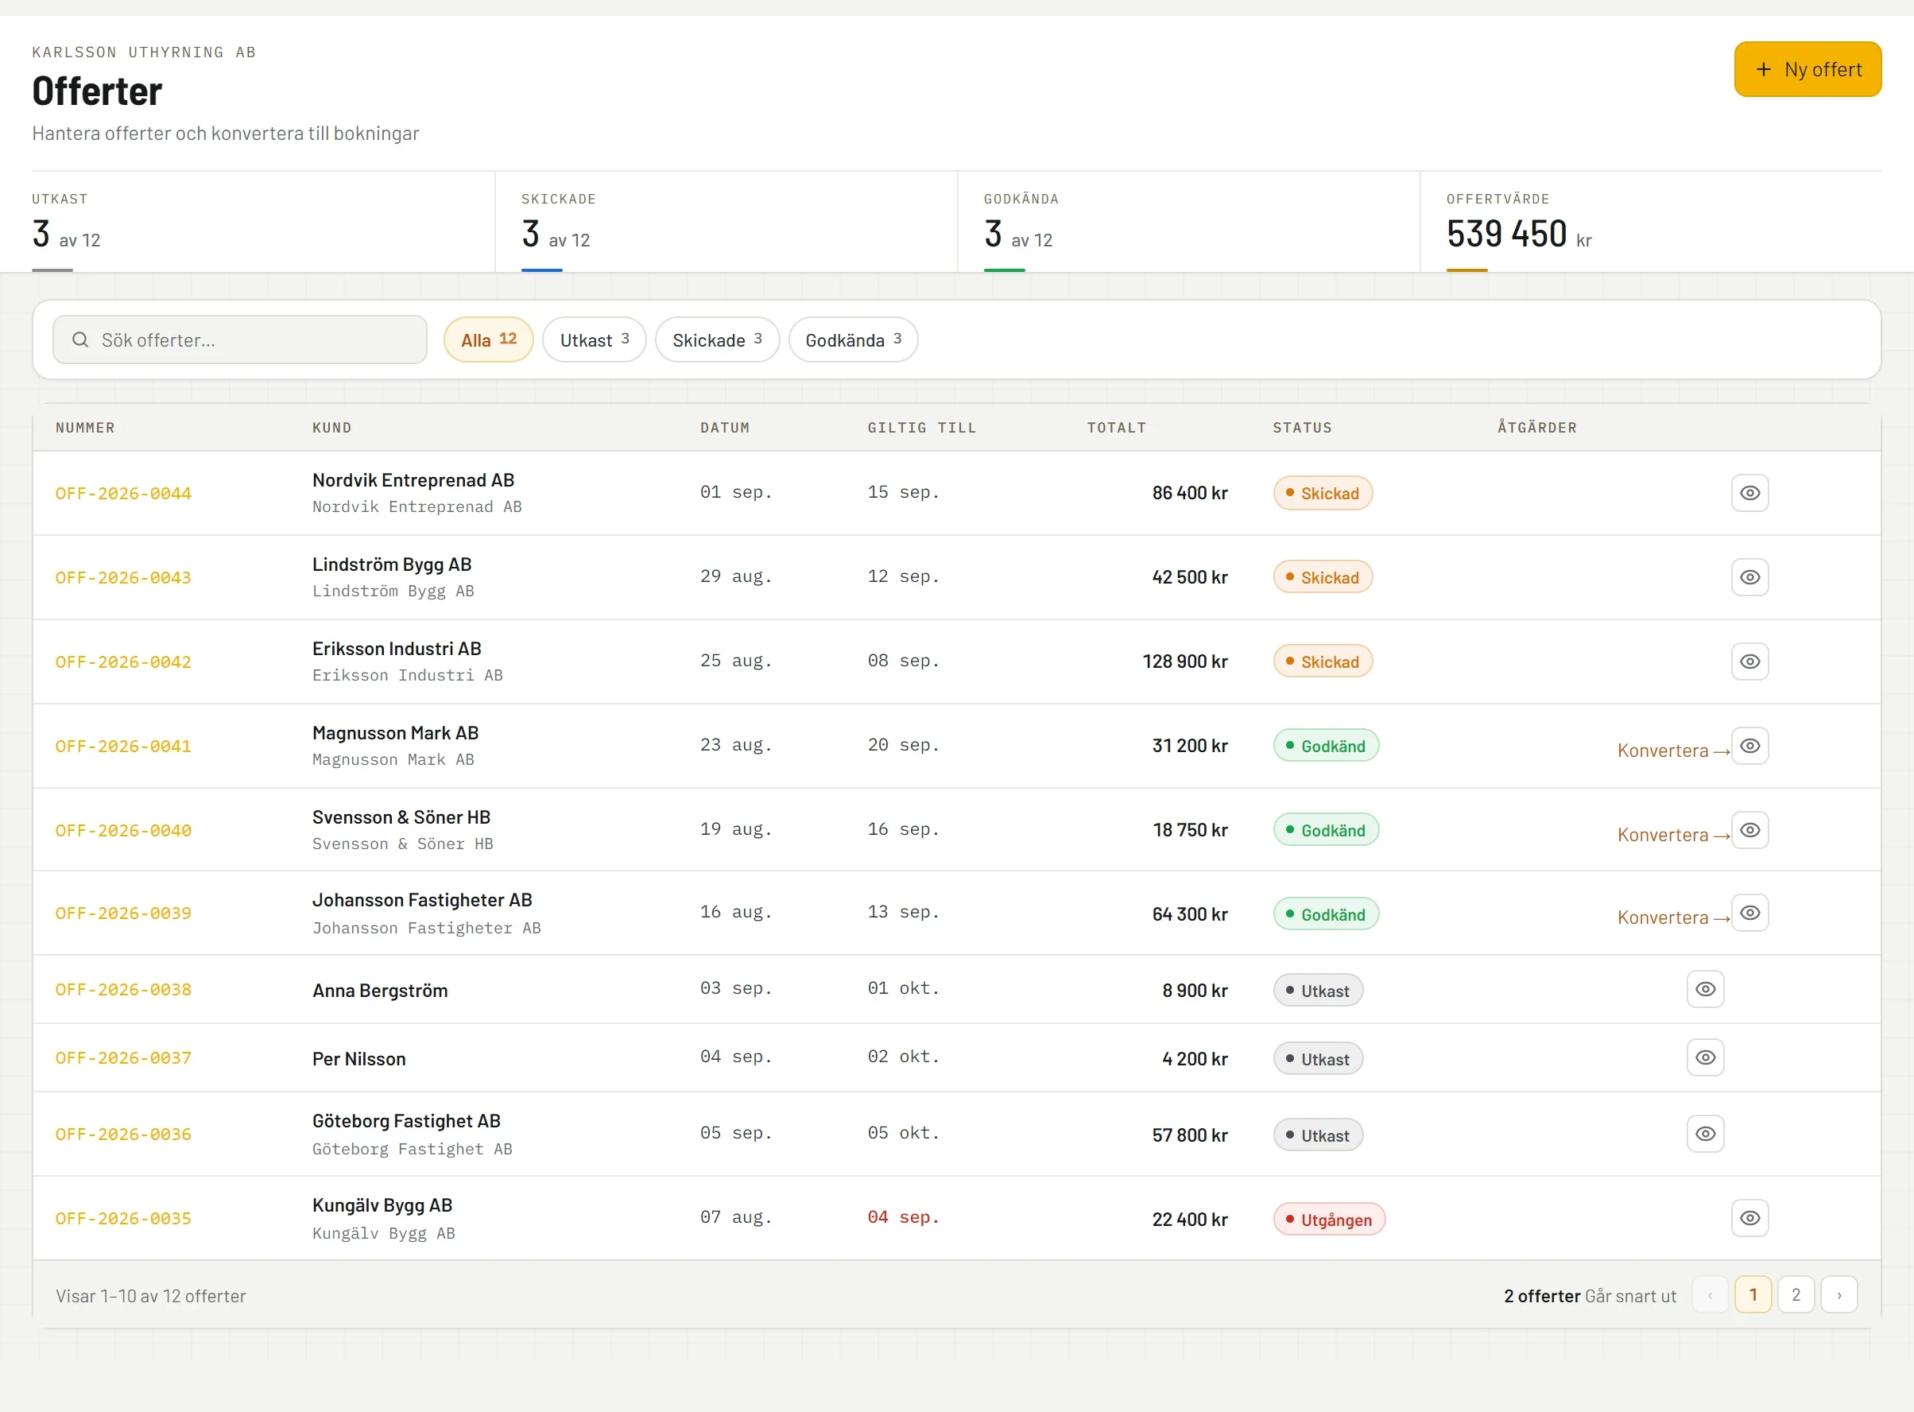Create a new offer with Ny offert

(x=1807, y=69)
